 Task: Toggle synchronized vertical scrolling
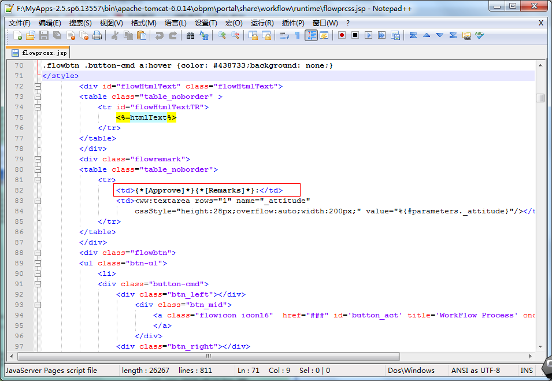point(253,35)
